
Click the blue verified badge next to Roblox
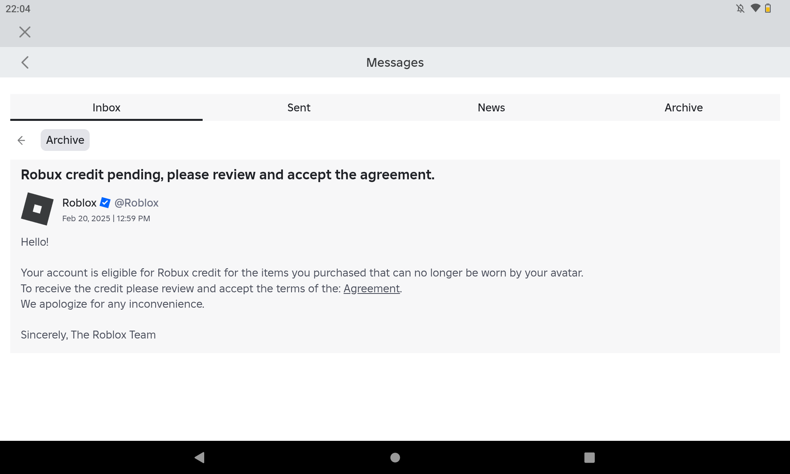105,203
